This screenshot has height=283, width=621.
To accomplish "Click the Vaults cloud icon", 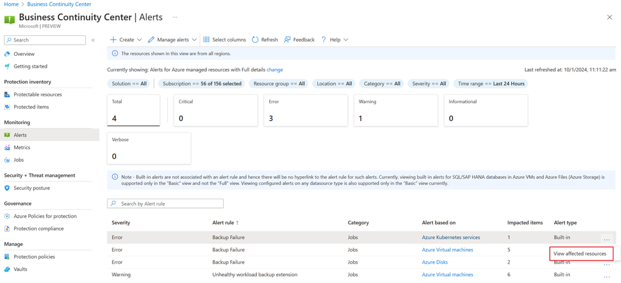I will pyautogui.click(x=7, y=269).
